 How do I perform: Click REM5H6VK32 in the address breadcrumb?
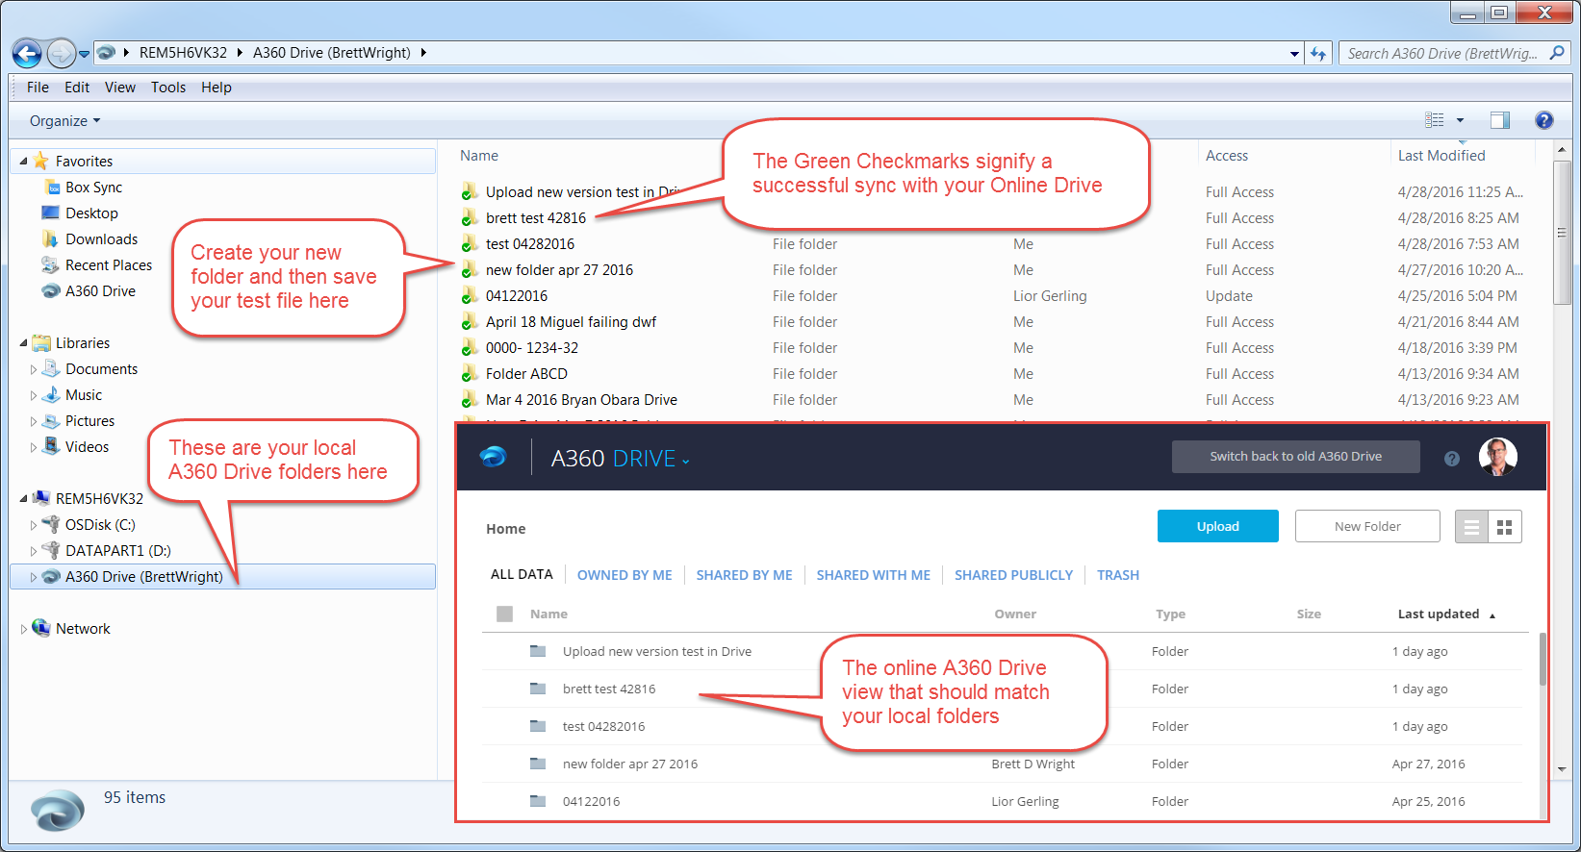(x=183, y=53)
